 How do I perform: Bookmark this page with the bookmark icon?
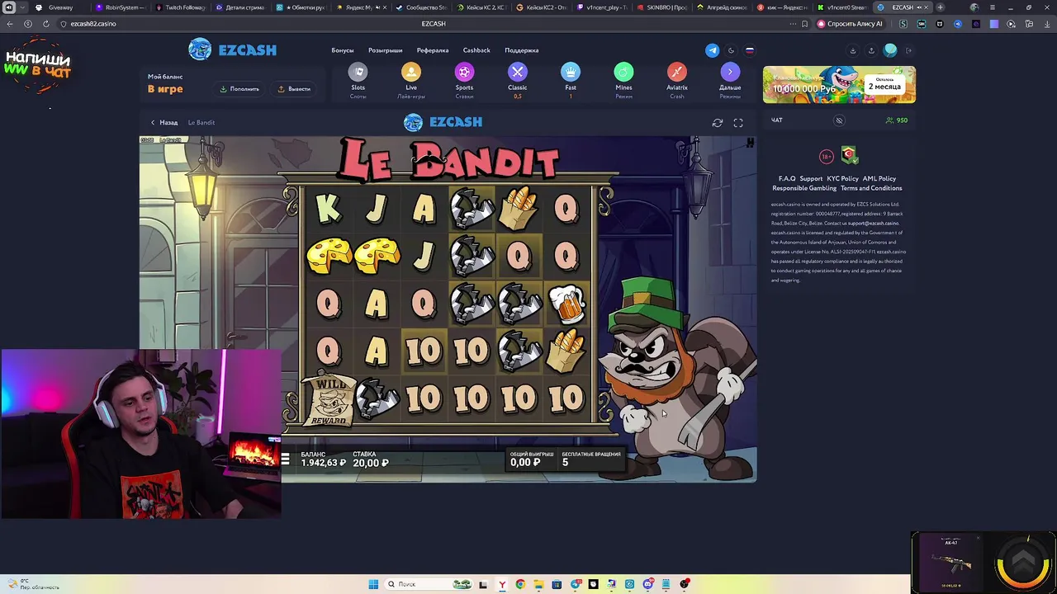(804, 24)
